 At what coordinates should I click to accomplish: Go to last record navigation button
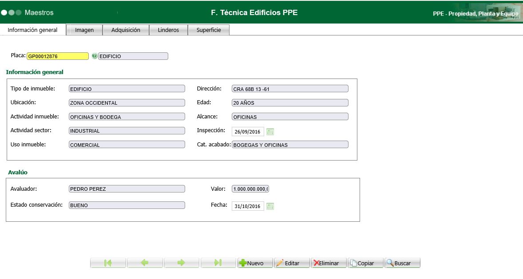pos(218,263)
